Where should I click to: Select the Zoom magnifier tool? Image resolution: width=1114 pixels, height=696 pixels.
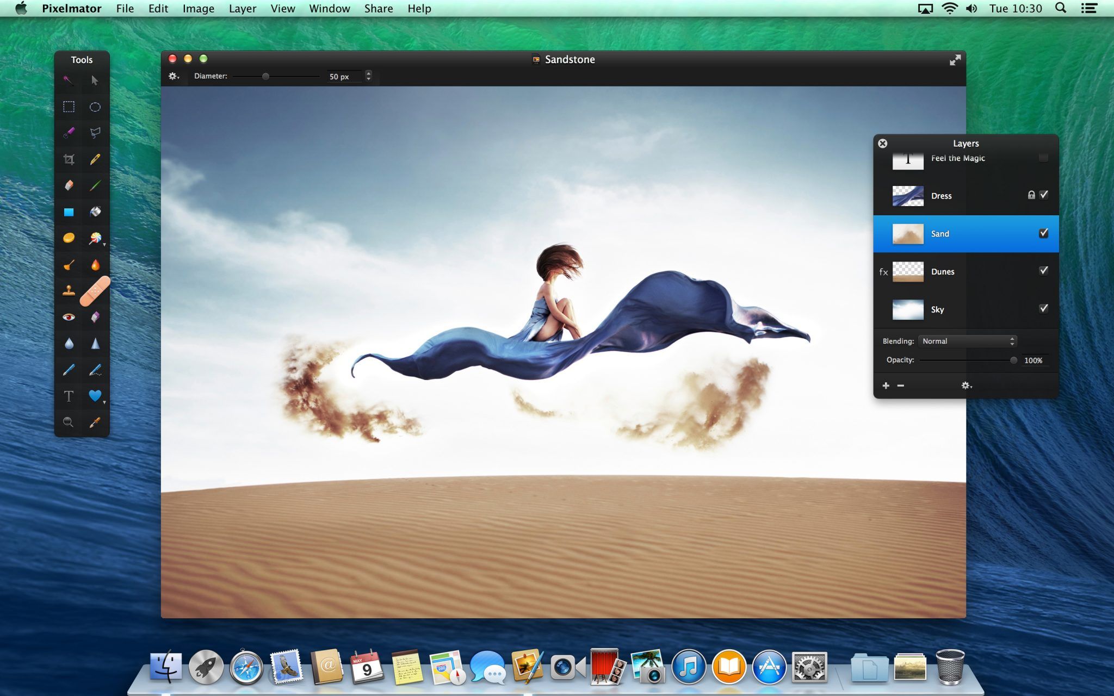tap(68, 422)
